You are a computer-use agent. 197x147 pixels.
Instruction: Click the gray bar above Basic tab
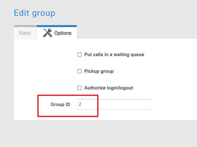[25, 26]
